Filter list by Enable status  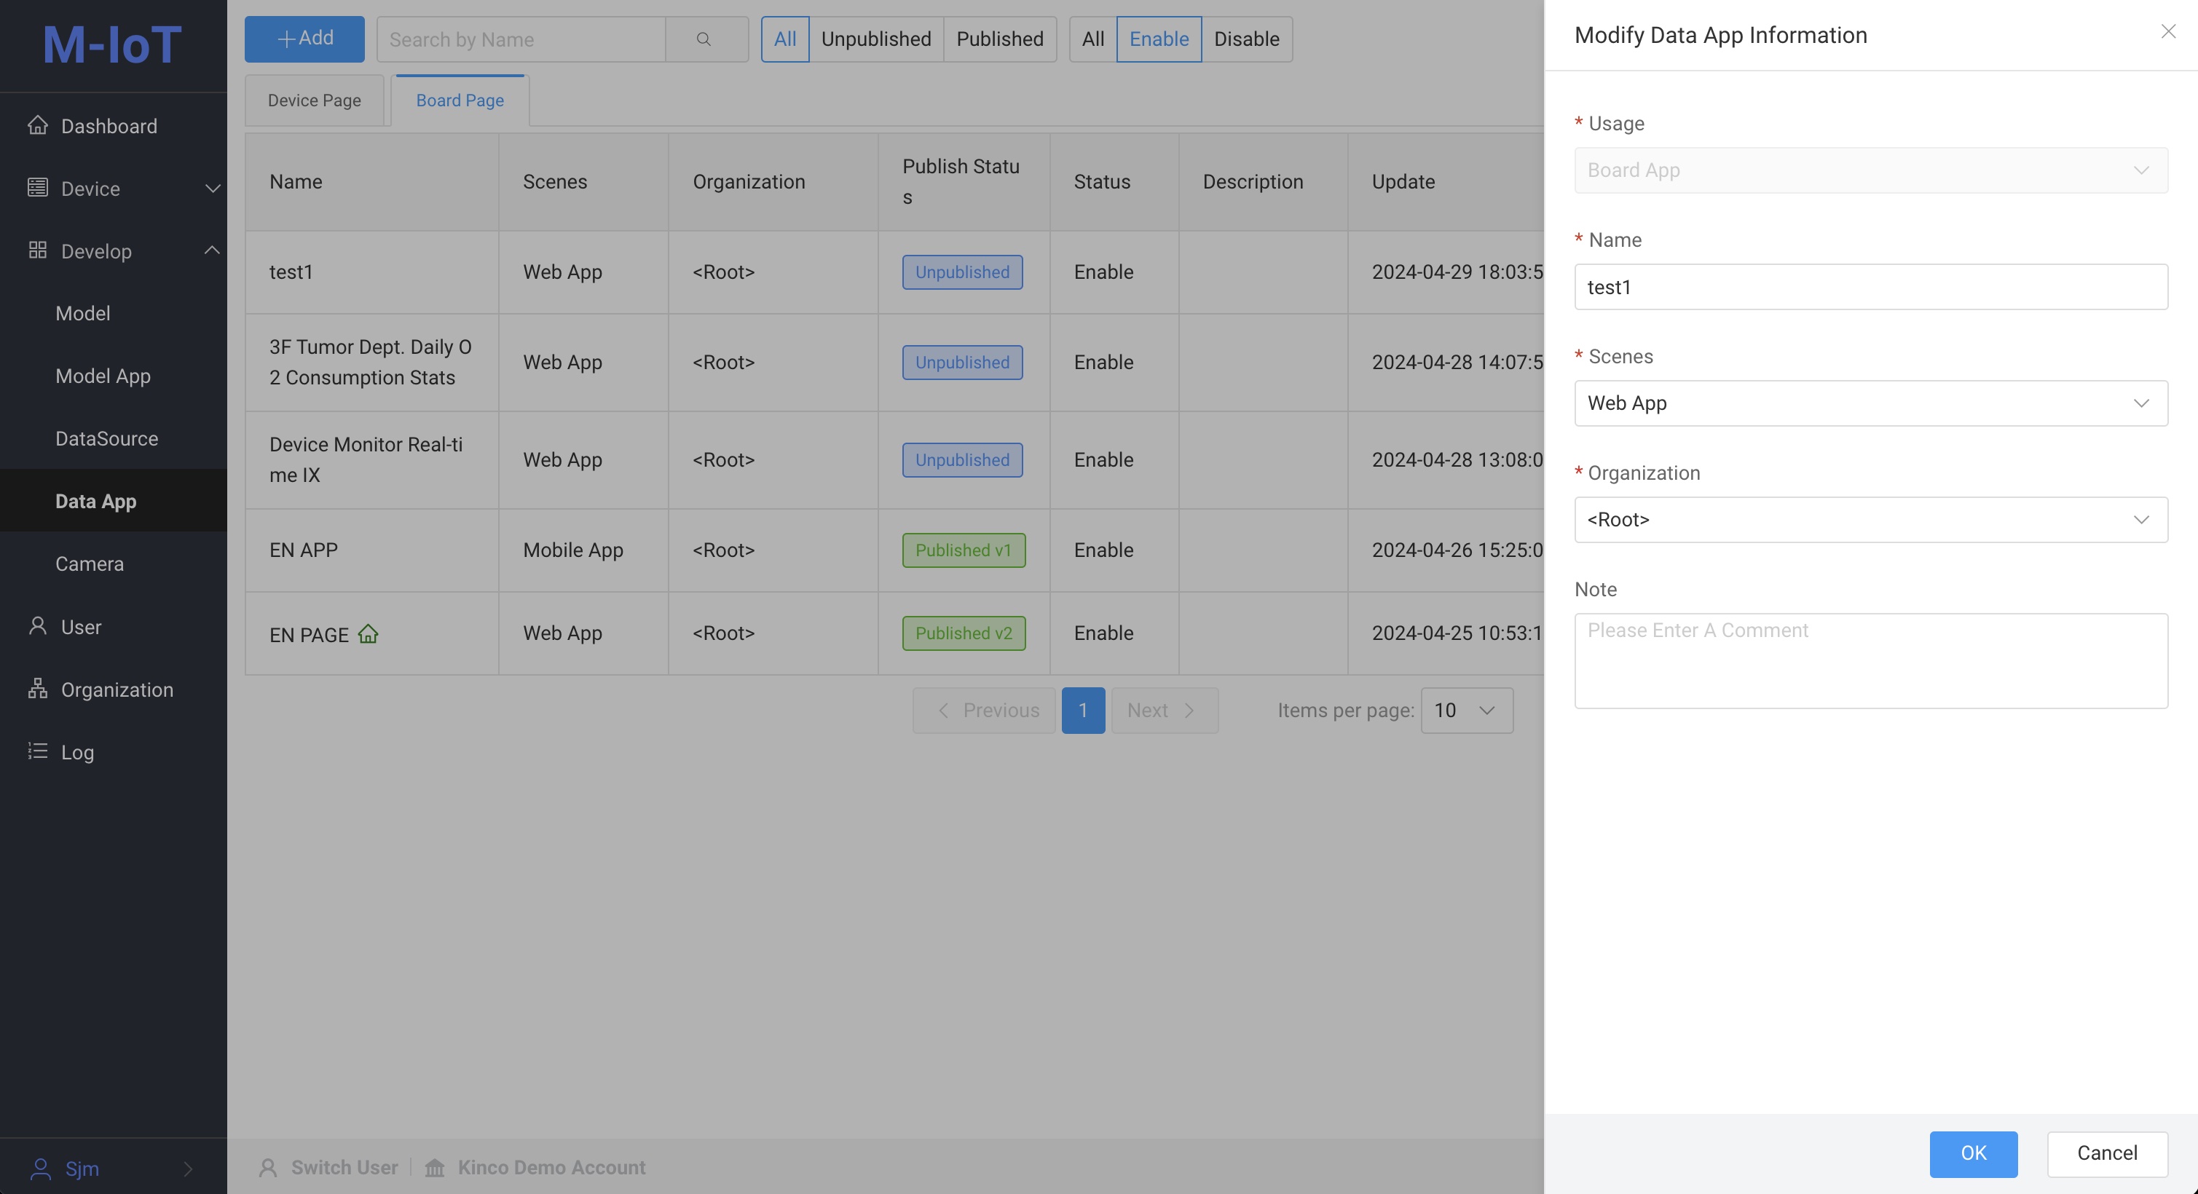point(1159,39)
